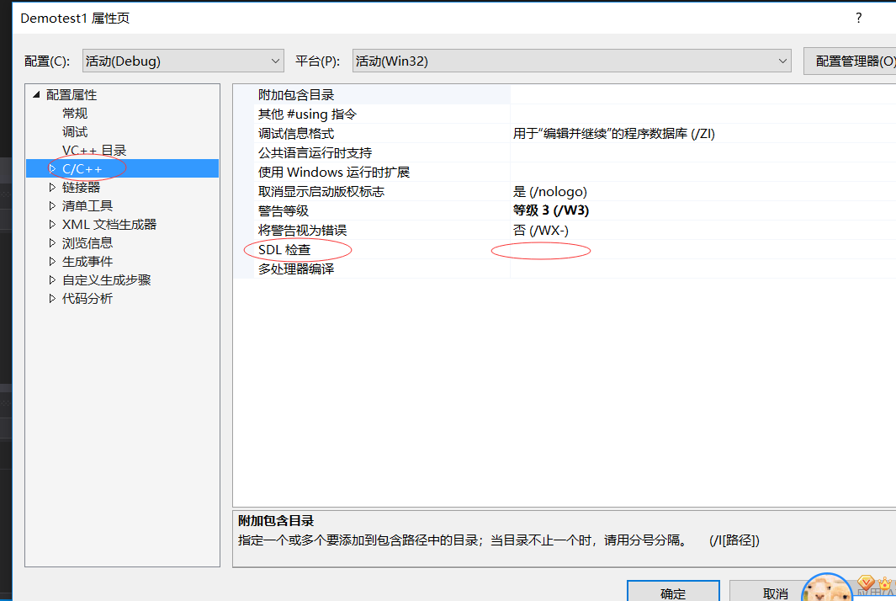
Task: Open the 平台 (Win32) dropdown
Action: pyautogui.click(x=571, y=61)
